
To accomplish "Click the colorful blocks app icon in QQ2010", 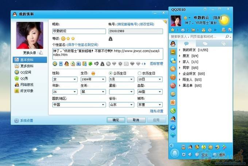I will pyautogui.click(x=224, y=147).
